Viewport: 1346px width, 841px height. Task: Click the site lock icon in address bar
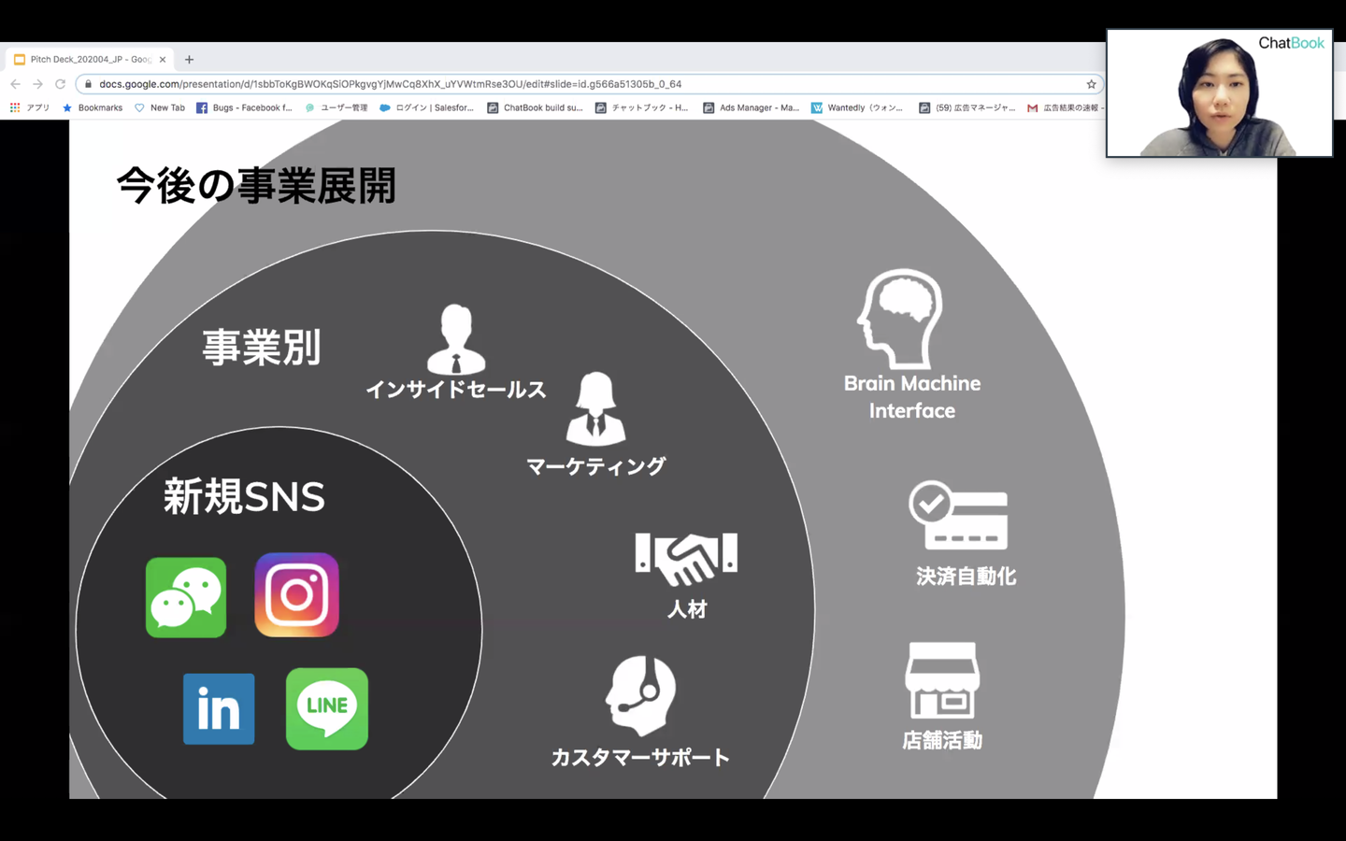pyautogui.click(x=89, y=84)
